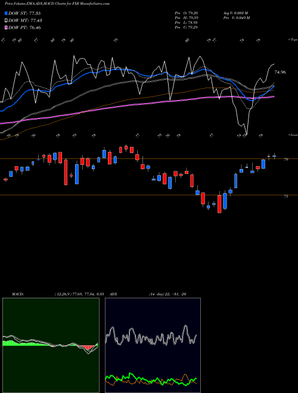Click the 74.96 price label on EMA chart

(280, 72)
